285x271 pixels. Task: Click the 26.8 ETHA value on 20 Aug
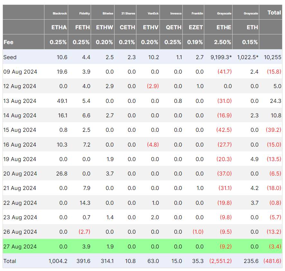point(62,174)
